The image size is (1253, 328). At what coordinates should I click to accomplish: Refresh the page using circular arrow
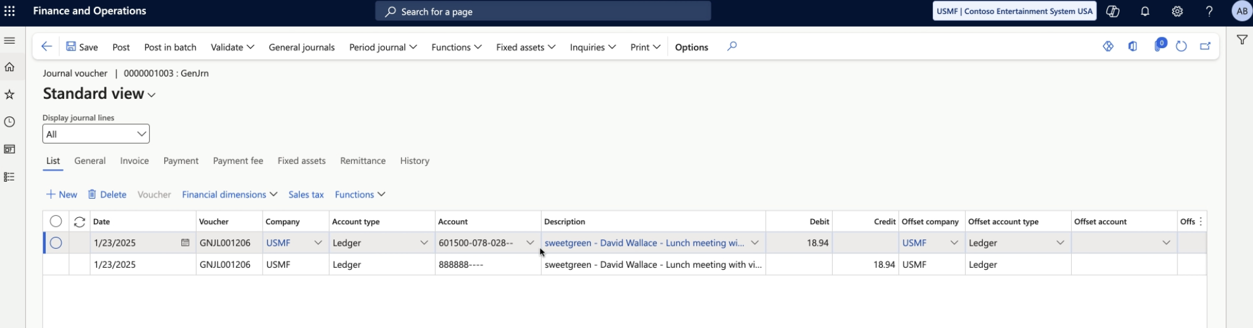(1181, 46)
